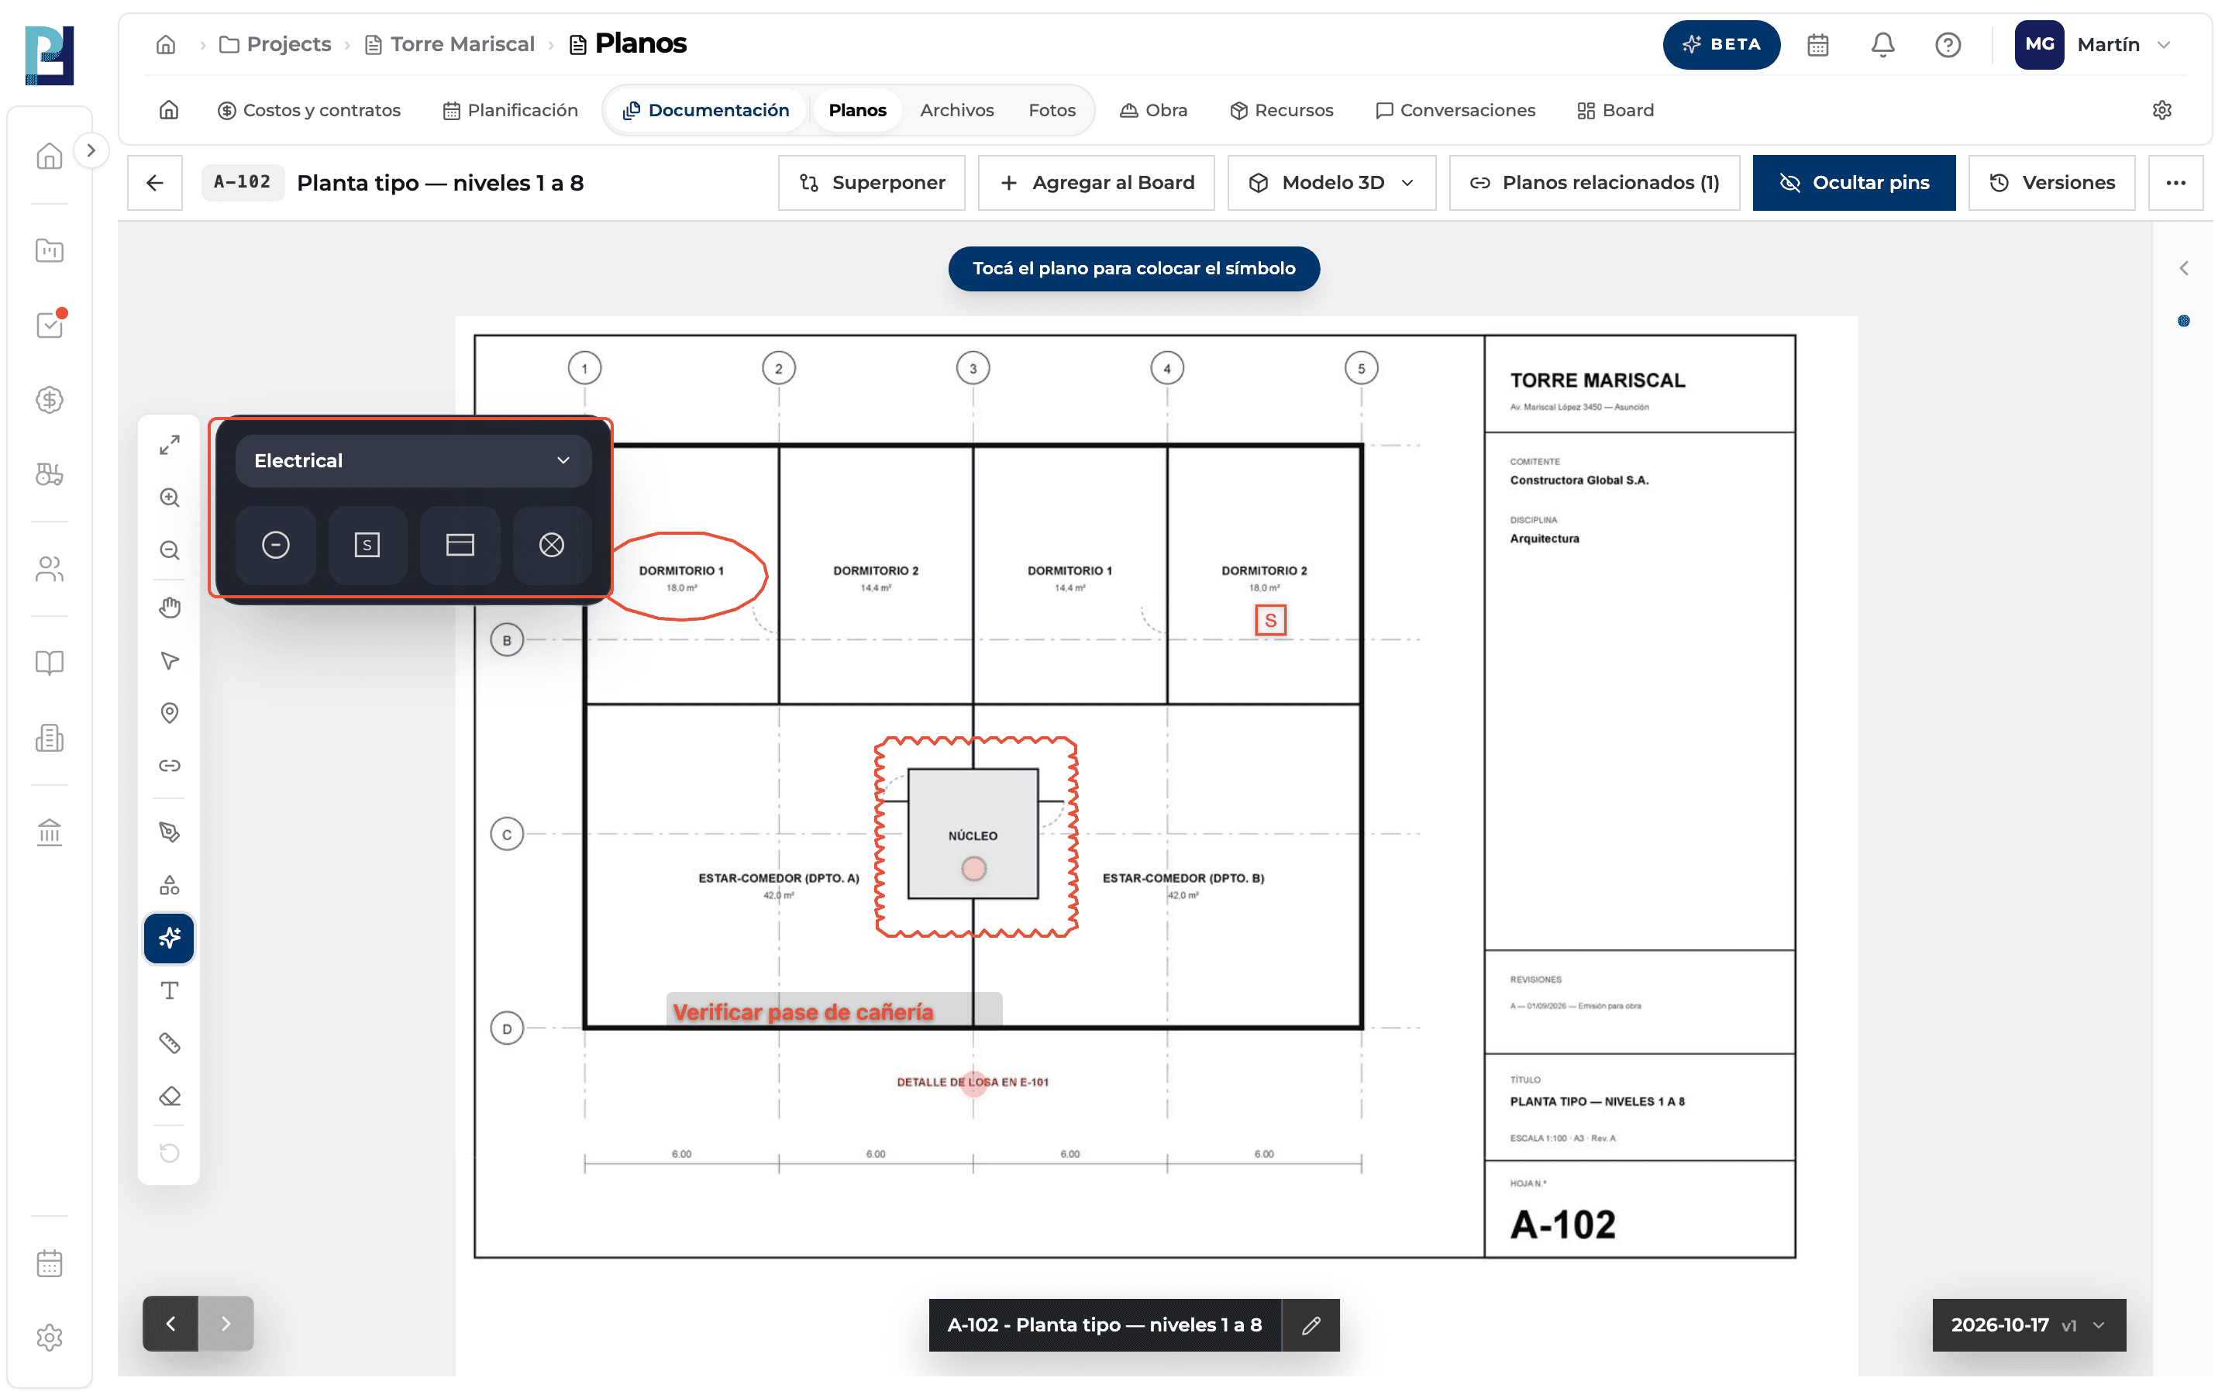Go to the previous sheet arrow
This screenshot has width=2232, height=1395.
point(170,1324)
